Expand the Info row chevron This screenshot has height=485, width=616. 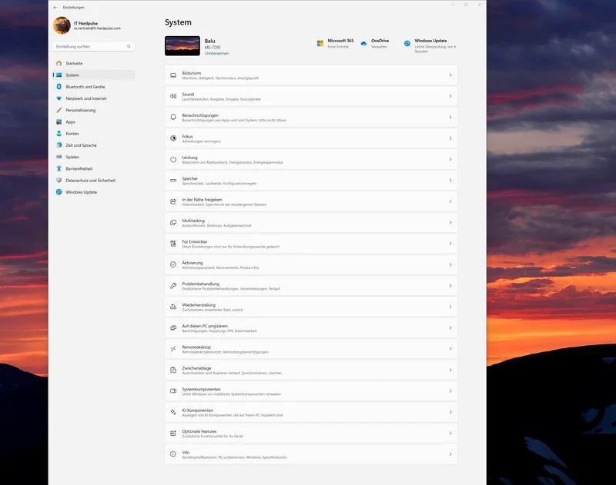click(450, 454)
